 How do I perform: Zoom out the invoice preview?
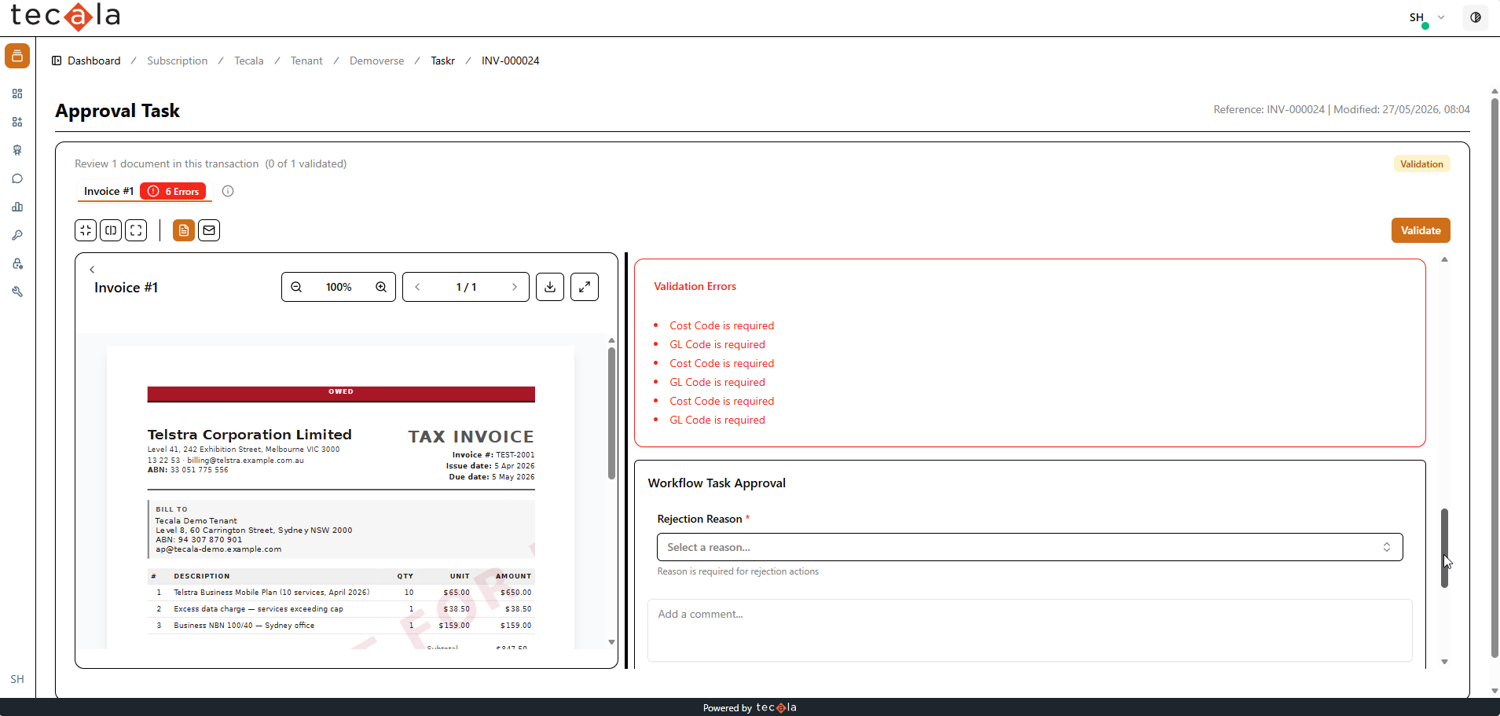tap(296, 287)
